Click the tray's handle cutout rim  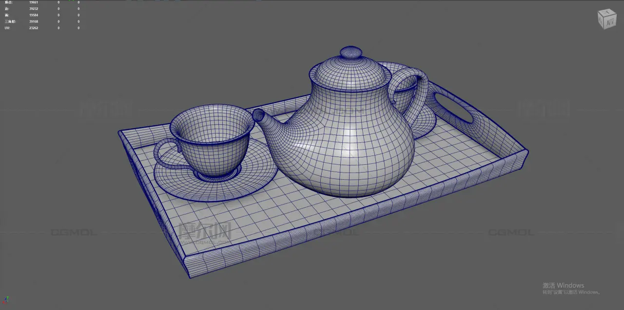coord(454,108)
